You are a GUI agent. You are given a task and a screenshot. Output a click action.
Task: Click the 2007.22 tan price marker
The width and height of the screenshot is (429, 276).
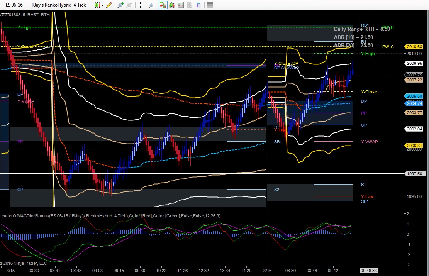pyautogui.click(x=414, y=80)
